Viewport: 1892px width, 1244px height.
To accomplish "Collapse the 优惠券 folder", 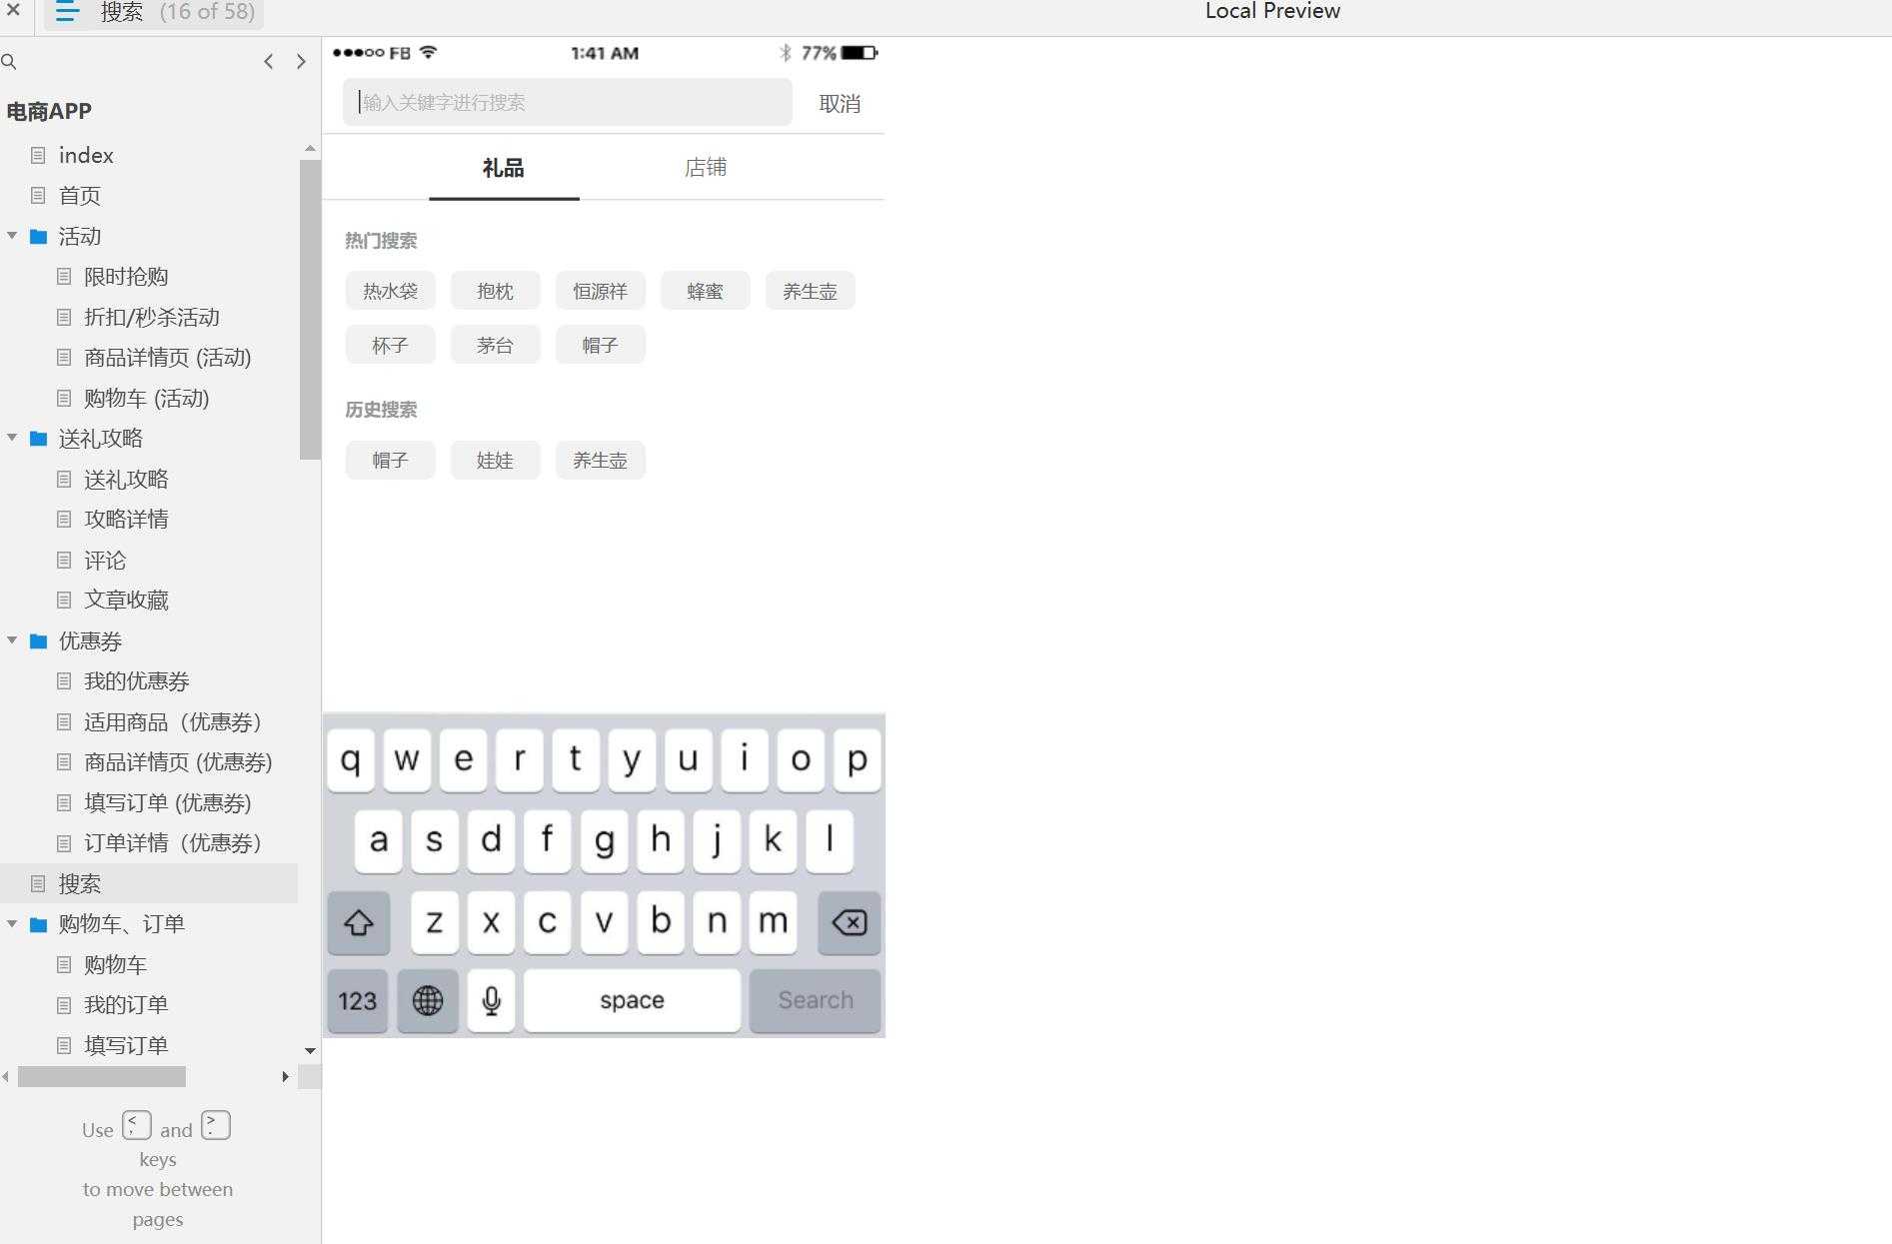I will point(12,640).
